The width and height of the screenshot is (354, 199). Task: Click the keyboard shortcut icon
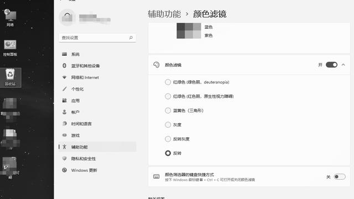(156, 176)
